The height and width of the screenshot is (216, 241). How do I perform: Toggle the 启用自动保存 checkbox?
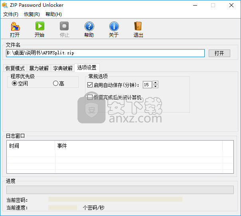pyautogui.click(x=90, y=85)
